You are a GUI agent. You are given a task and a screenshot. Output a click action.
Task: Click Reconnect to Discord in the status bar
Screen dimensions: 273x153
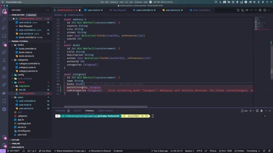[x=99, y=151]
